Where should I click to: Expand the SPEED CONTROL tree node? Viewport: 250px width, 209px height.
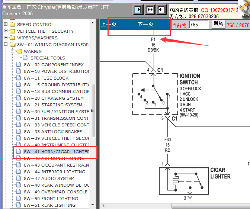click(x=6, y=24)
